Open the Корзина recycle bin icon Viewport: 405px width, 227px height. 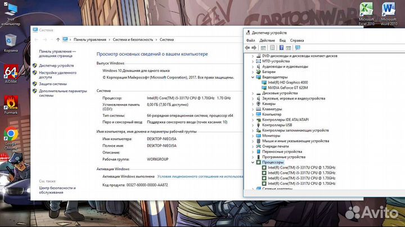pyautogui.click(x=11, y=43)
